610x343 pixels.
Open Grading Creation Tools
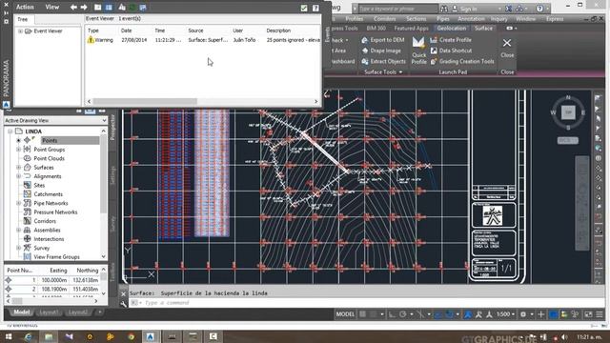(x=461, y=61)
